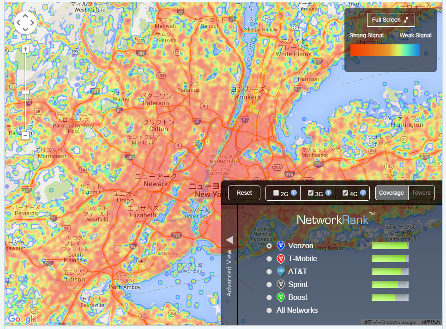Click the Manhasset map label
The image size is (446, 329).
(x=314, y=155)
